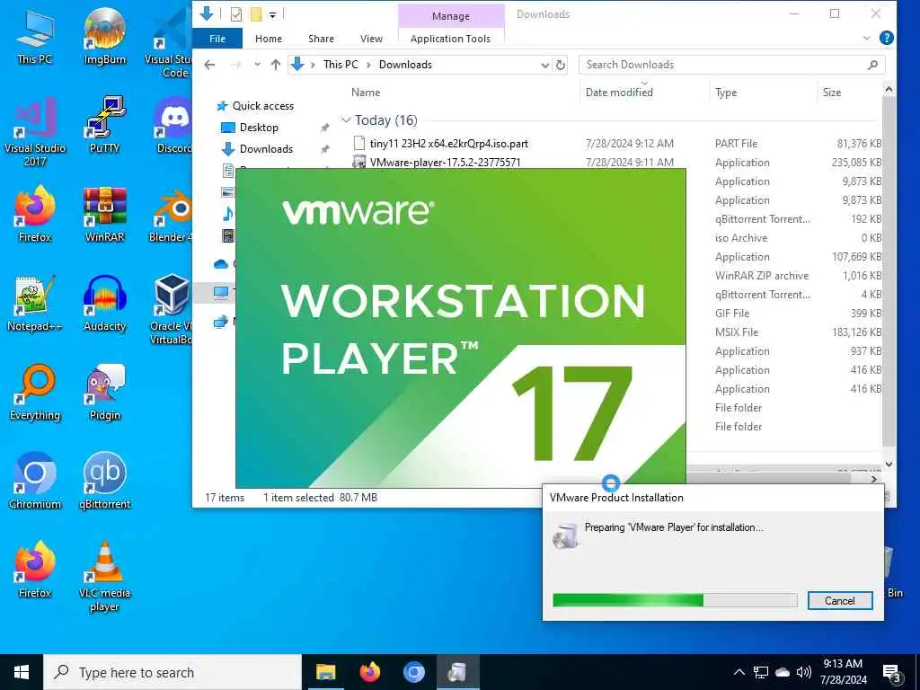Open the notification center icon
This screenshot has width=920, height=690.
[x=891, y=673]
